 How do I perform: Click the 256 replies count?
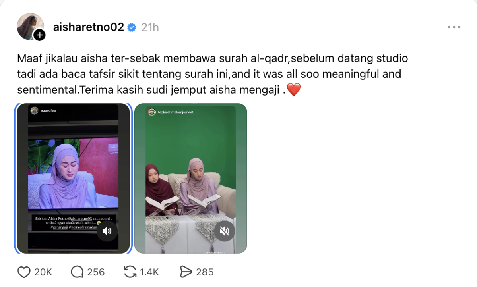click(96, 272)
